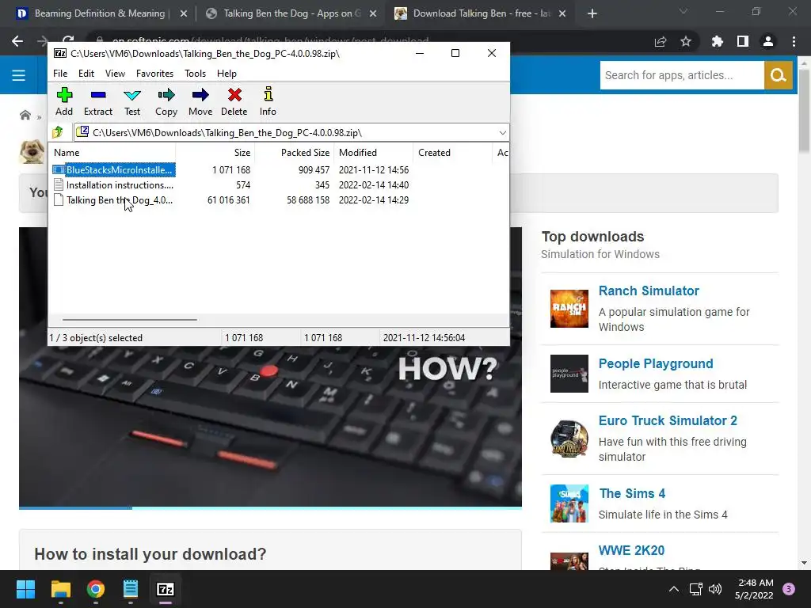Click packed size value 909 457
The height and width of the screenshot is (608, 811).
[314, 169]
